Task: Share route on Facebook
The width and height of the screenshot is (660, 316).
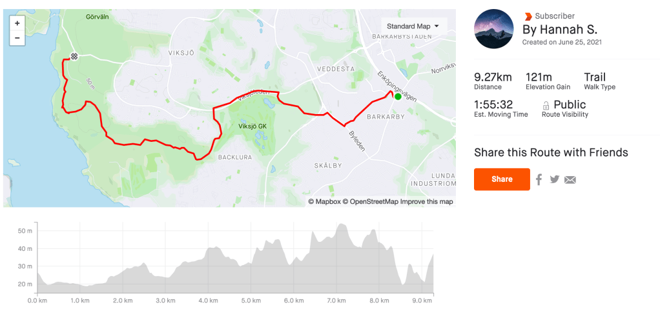Action: (539, 179)
